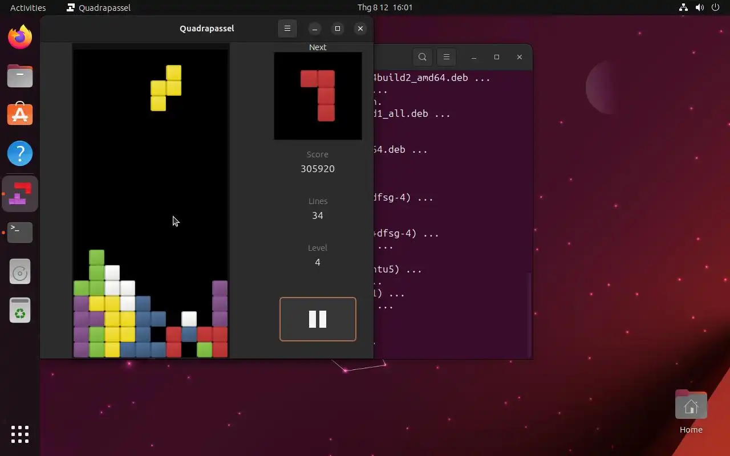Screen dimensions: 730x456
Task: Open the Home folder desktop icon
Action: 691,412
